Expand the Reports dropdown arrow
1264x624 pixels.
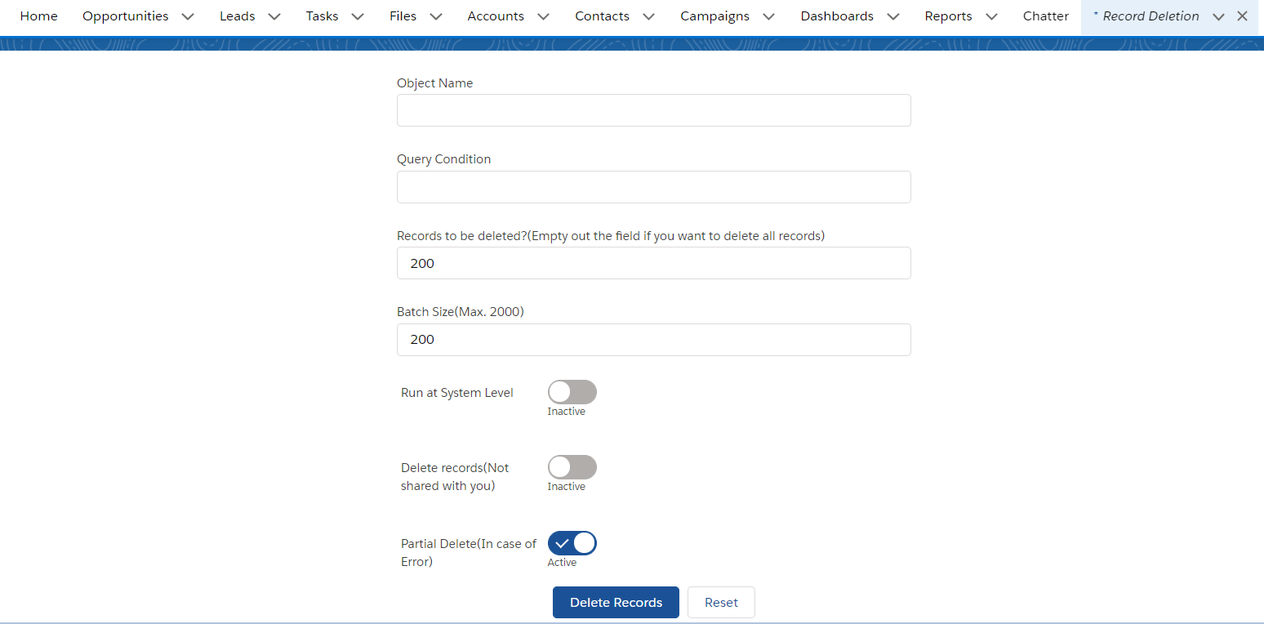coord(992,16)
